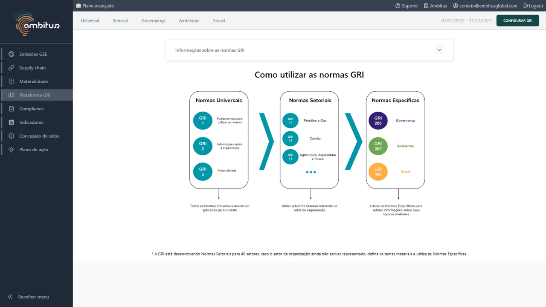Click the Emissões GEE globe icon
The height and width of the screenshot is (307, 546).
click(x=12, y=54)
